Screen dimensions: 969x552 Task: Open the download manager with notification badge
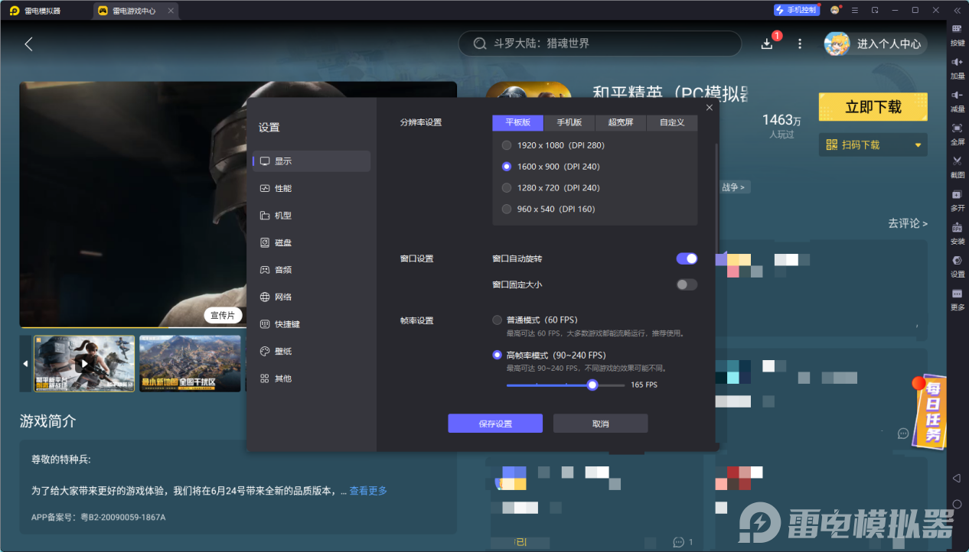point(766,44)
